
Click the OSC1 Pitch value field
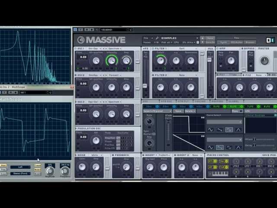83,57
